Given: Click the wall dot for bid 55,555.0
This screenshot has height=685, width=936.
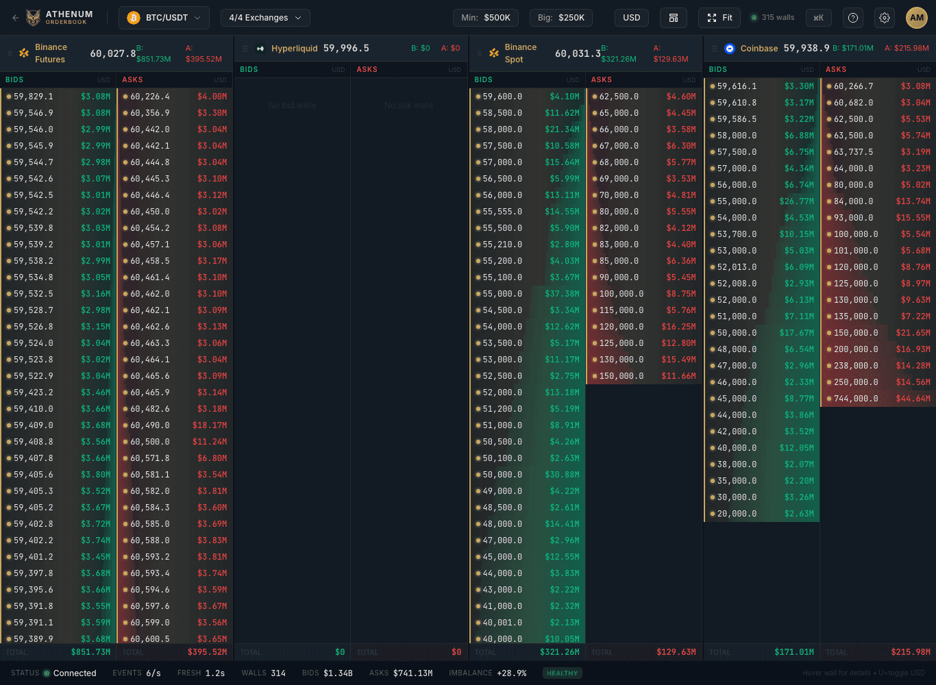Looking at the screenshot, I should click(x=478, y=212).
